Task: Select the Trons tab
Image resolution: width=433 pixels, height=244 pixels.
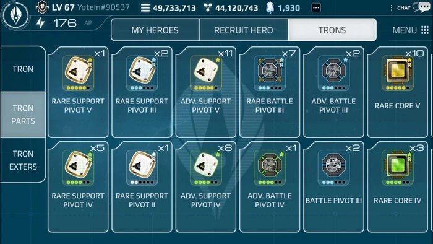Action: click(332, 30)
